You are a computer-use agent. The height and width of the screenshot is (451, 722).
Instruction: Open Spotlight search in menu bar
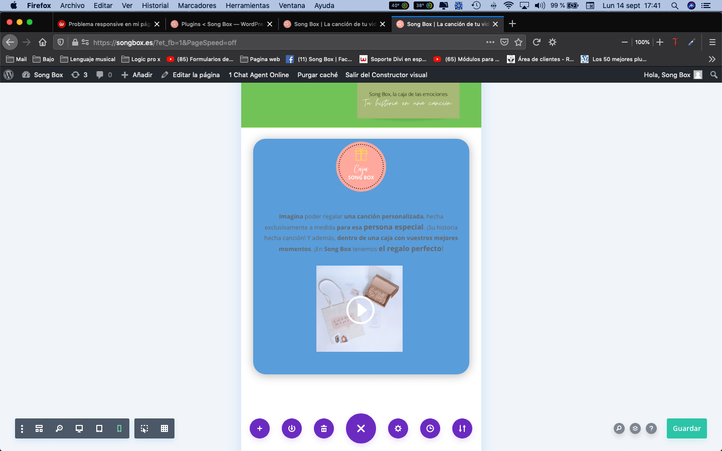(x=675, y=6)
